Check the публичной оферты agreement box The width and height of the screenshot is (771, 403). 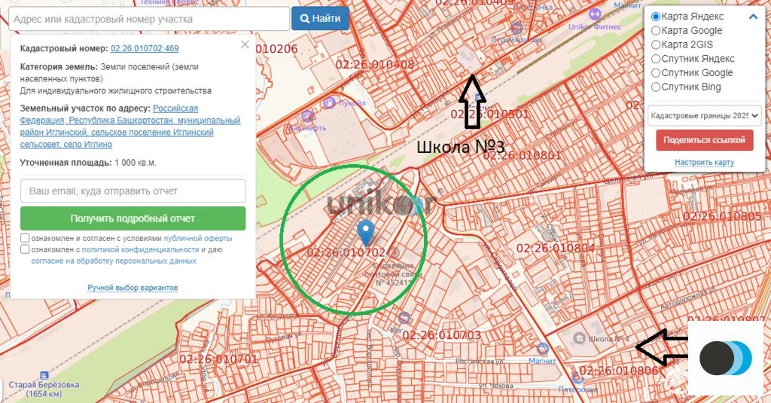click(25, 238)
